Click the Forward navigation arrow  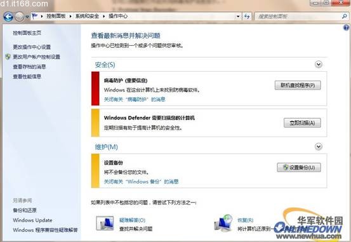pos(19,17)
